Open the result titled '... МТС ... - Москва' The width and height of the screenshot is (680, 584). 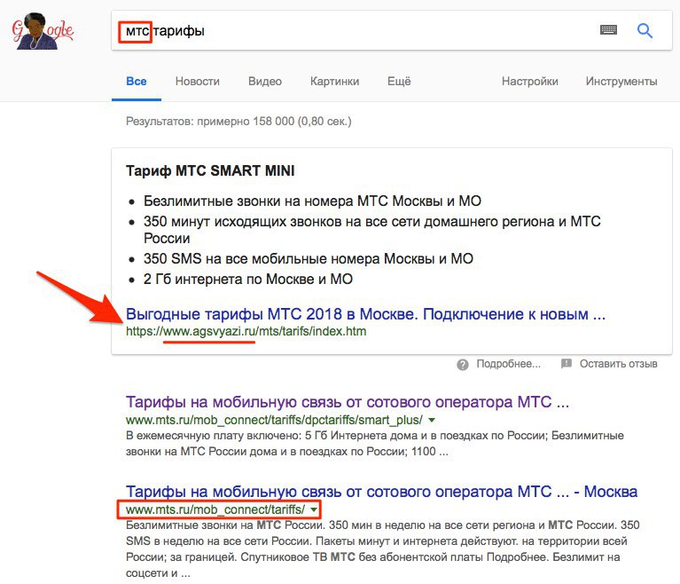pyautogui.click(x=381, y=492)
